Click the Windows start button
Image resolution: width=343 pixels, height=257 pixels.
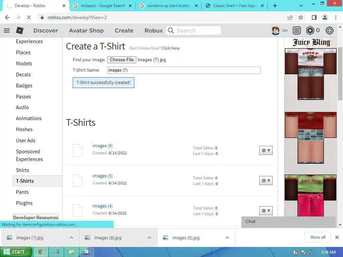(x=16, y=252)
